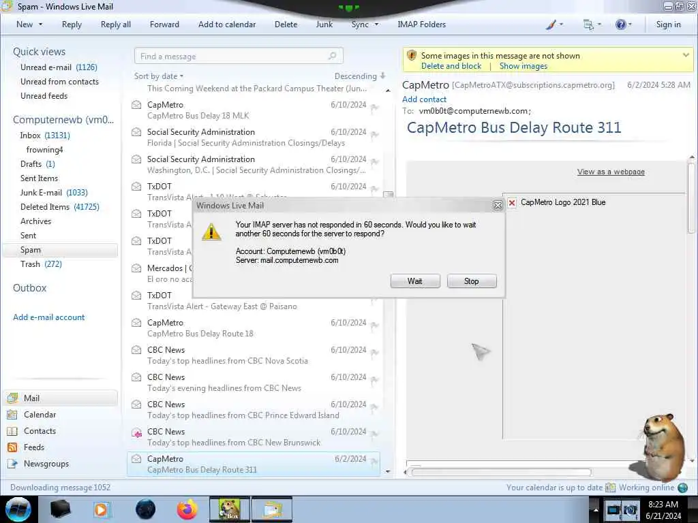Click the Add contact link
This screenshot has width=698, height=523.
424,99
